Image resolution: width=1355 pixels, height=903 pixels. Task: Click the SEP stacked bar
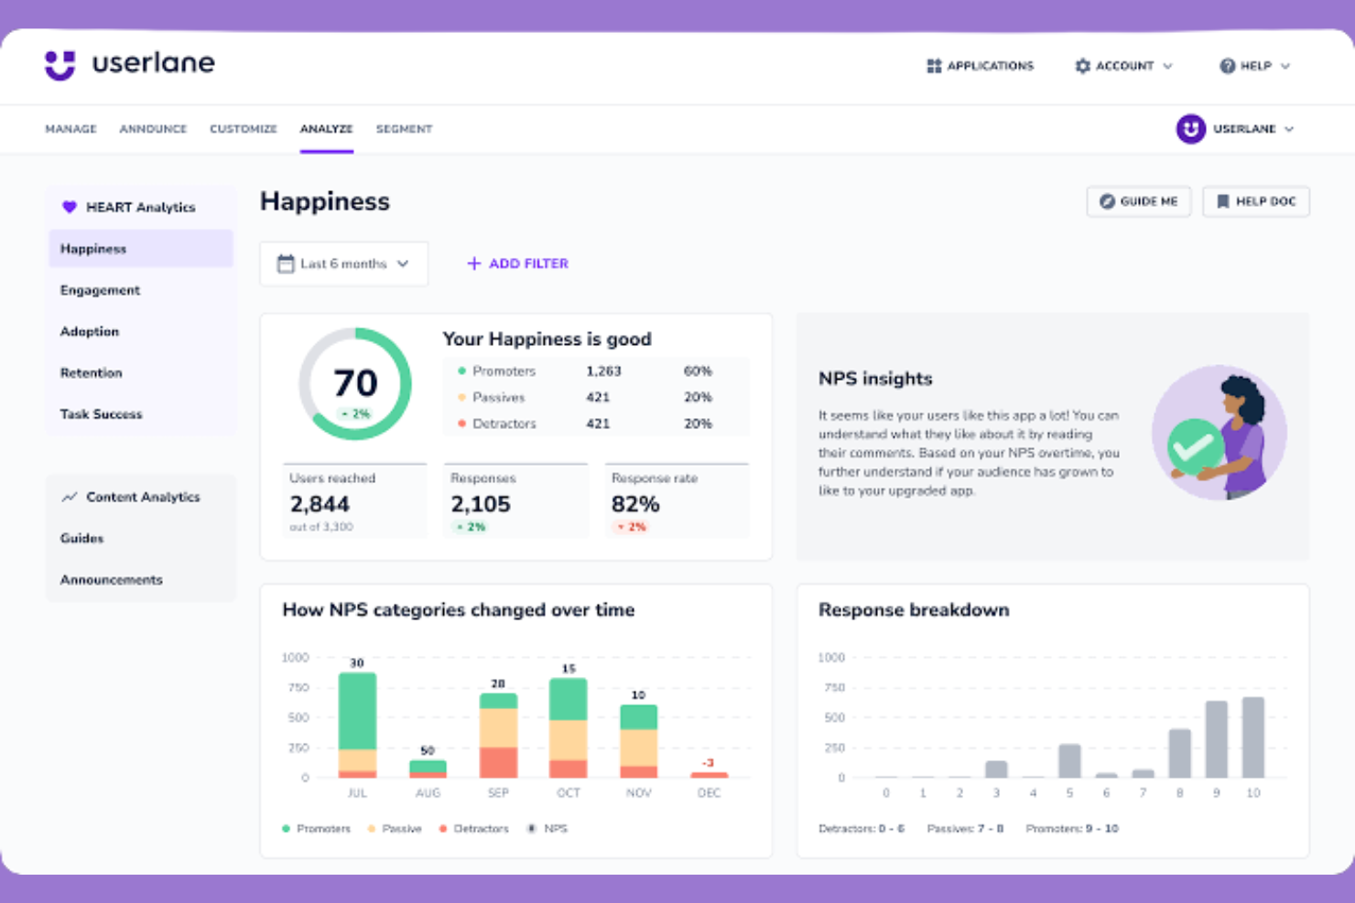pyautogui.click(x=498, y=736)
